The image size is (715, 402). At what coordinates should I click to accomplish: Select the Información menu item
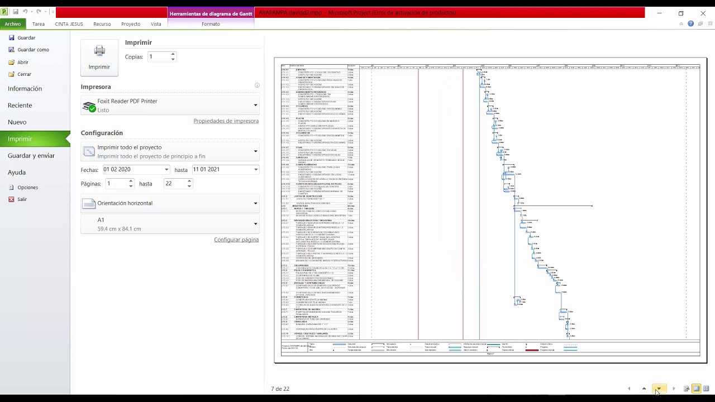25,89
